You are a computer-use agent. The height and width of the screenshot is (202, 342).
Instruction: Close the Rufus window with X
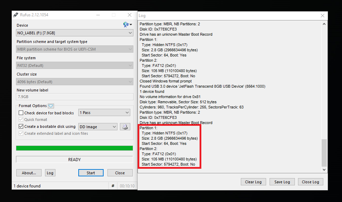[x=130, y=15]
